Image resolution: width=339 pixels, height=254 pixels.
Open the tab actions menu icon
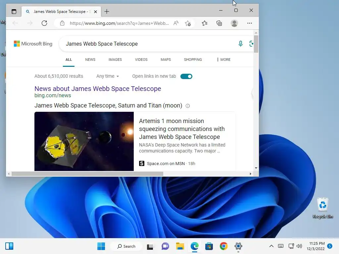click(x=14, y=12)
